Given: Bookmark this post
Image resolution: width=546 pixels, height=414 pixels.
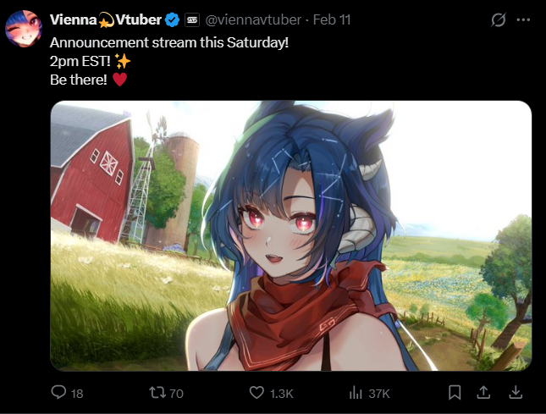Looking at the screenshot, I should (455, 393).
